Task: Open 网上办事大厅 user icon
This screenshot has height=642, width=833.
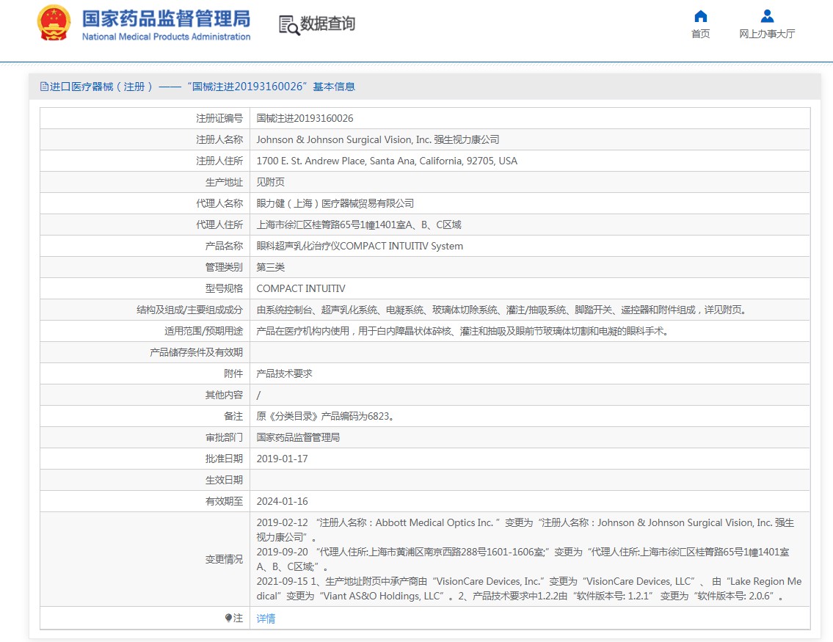Action: click(x=767, y=16)
